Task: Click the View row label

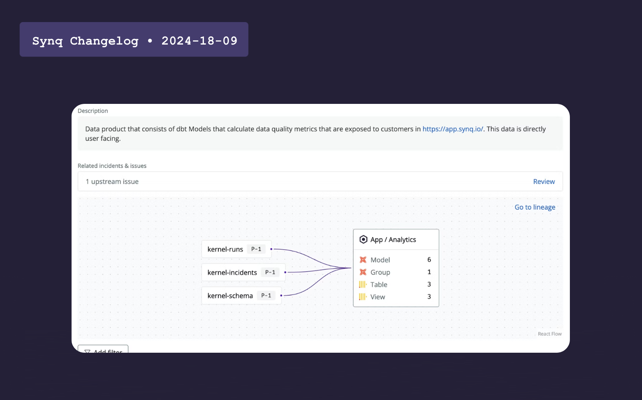Action: (x=378, y=297)
